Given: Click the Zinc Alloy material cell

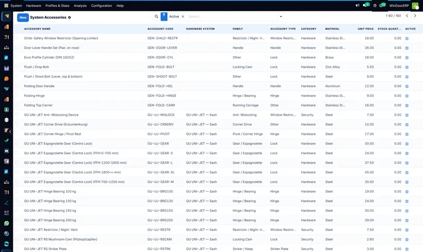Looking at the screenshot, I should click(332, 67).
